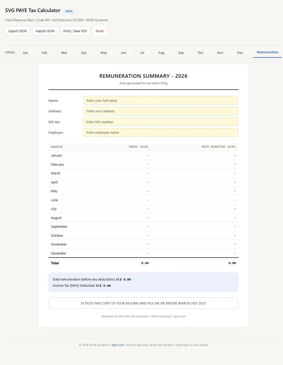
Task: Reset the calculator data
Action: (100, 31)
